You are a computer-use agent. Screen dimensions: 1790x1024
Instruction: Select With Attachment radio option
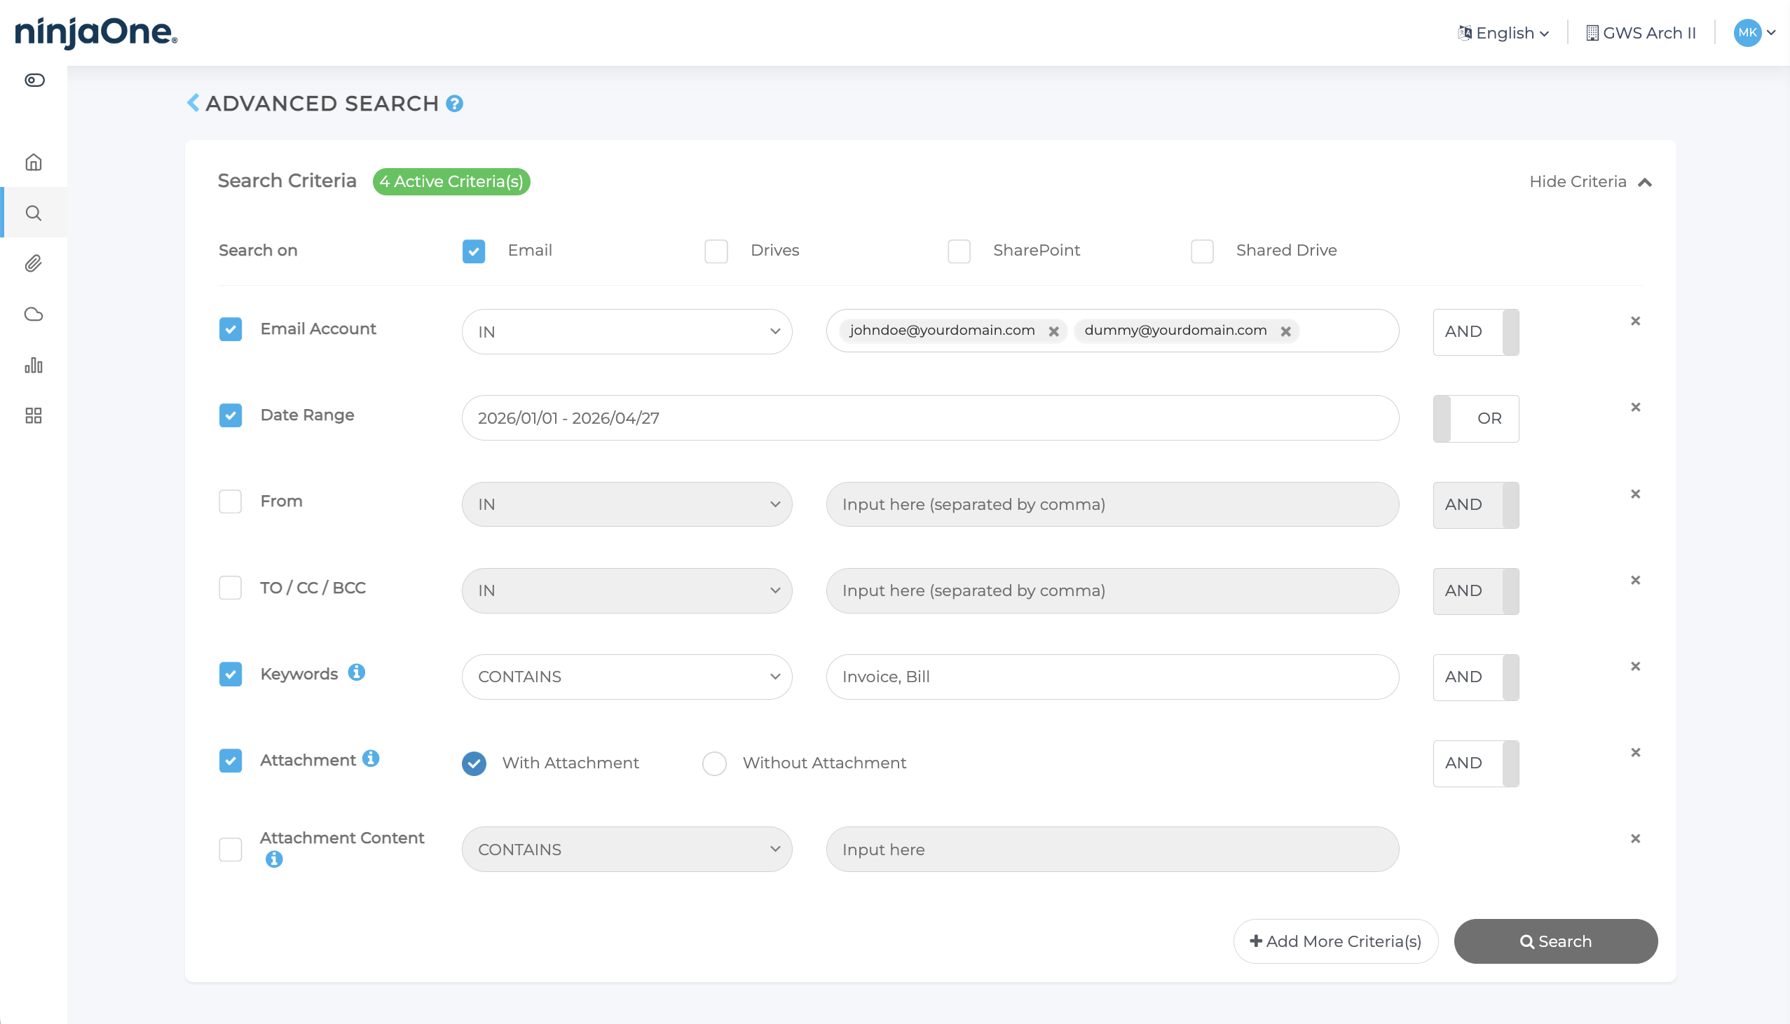click(x=474, y=763)
